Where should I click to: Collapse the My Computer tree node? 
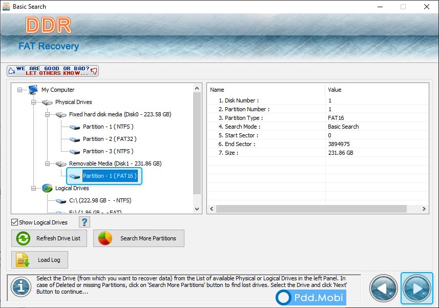(x=19, y=90)
